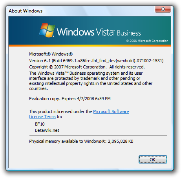
Task: Click the 2006 Microsoft Corporation banner text
Action: point(147,41)
